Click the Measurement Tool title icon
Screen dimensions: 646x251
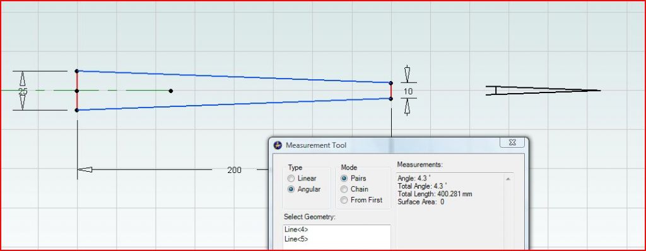[278, 145]
